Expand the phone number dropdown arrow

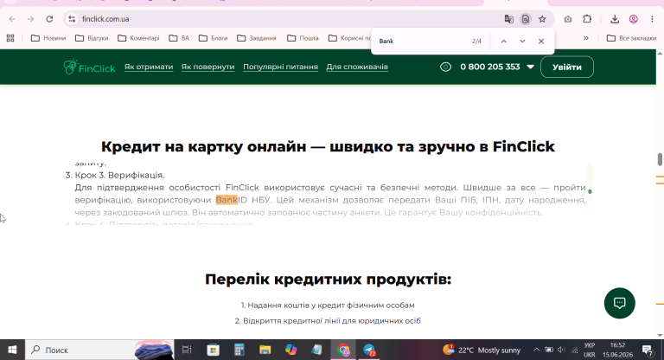pyautogui.click(x=530, y=67)
